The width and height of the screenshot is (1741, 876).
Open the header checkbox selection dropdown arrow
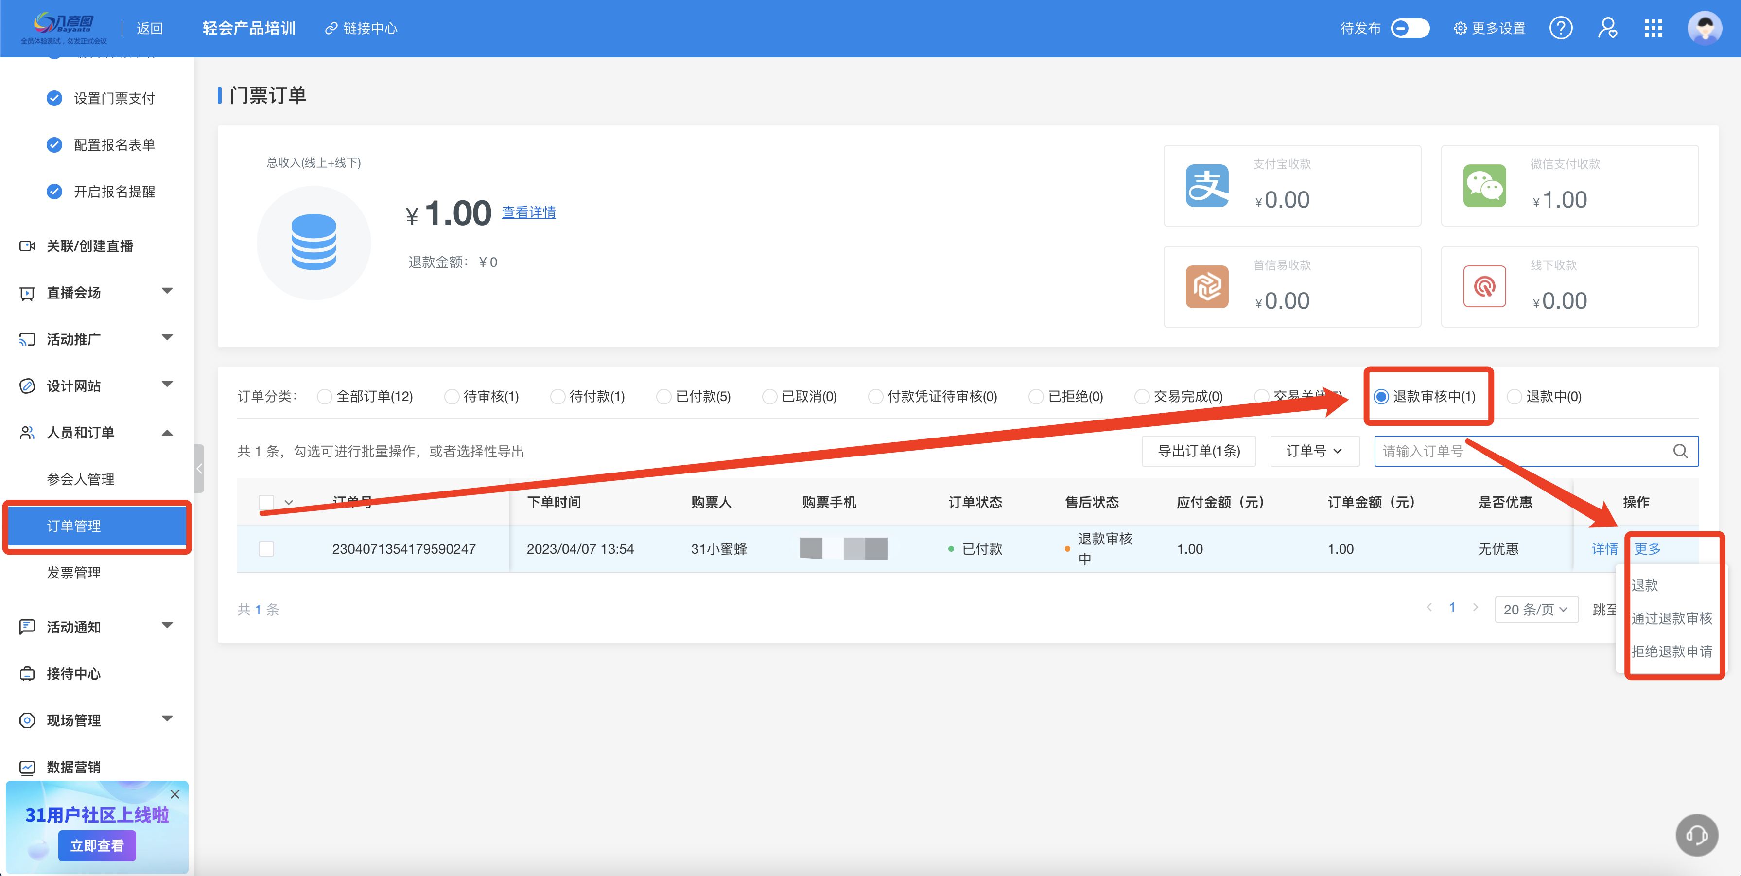click(x=289, y=502)
